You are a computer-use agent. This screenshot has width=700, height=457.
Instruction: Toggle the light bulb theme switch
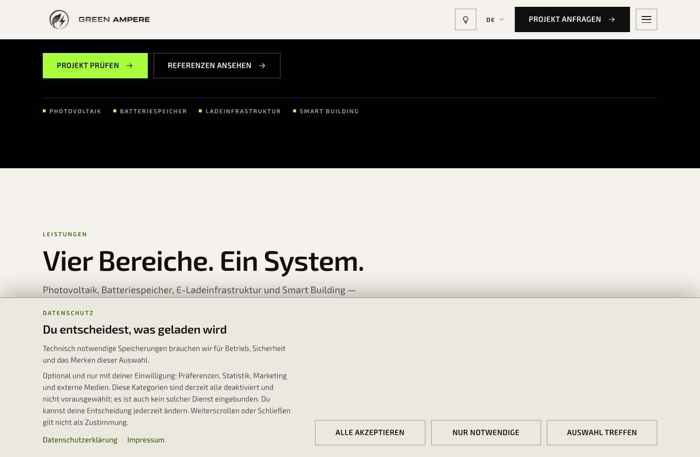[466, 19]
